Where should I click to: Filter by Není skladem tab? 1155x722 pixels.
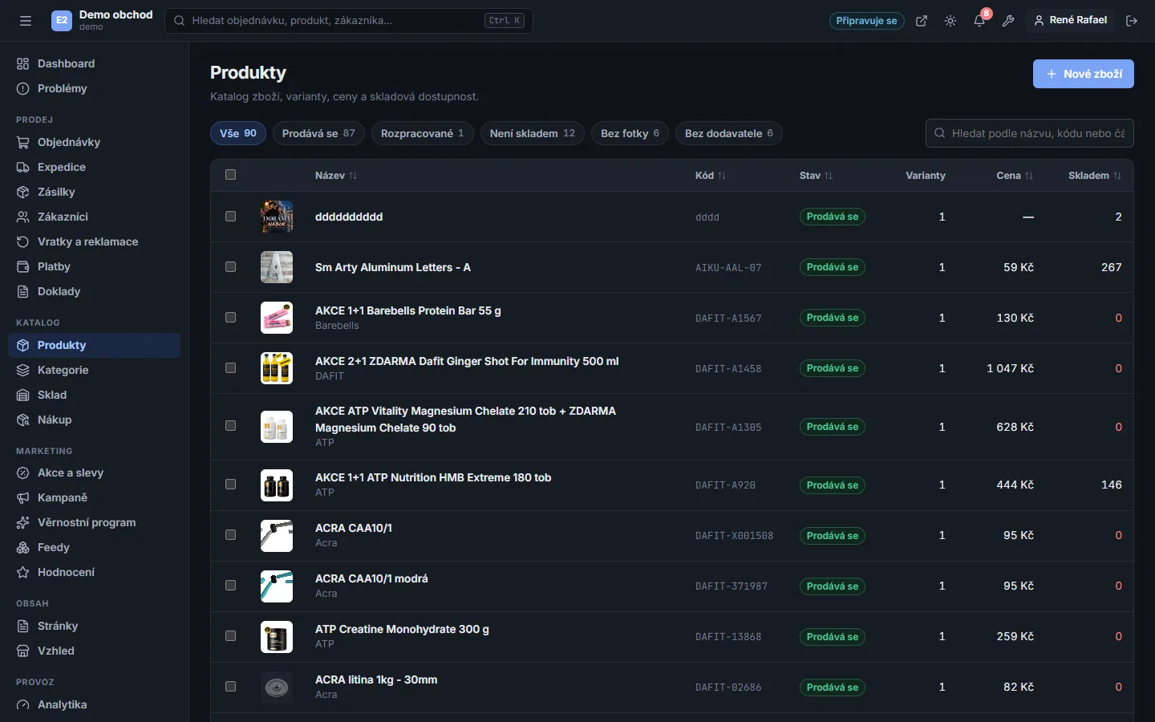[533, 133]
